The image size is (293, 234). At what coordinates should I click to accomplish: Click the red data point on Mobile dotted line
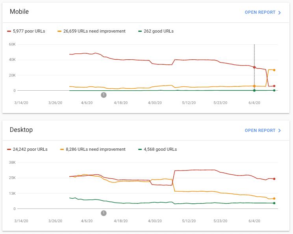[254, 67]
